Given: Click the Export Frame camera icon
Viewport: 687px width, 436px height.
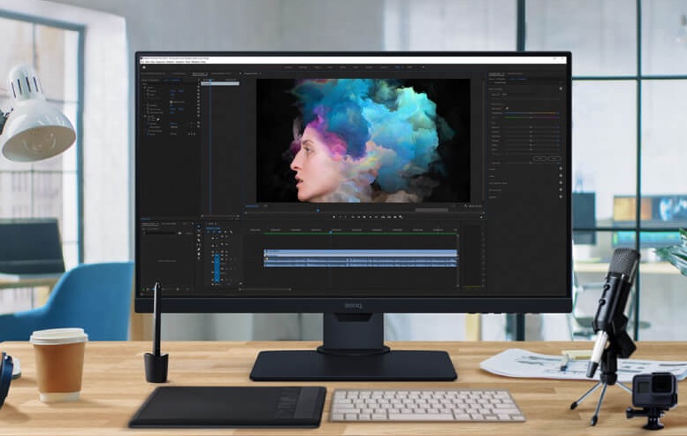Looking at the screenshot, I should click(394, 217).
